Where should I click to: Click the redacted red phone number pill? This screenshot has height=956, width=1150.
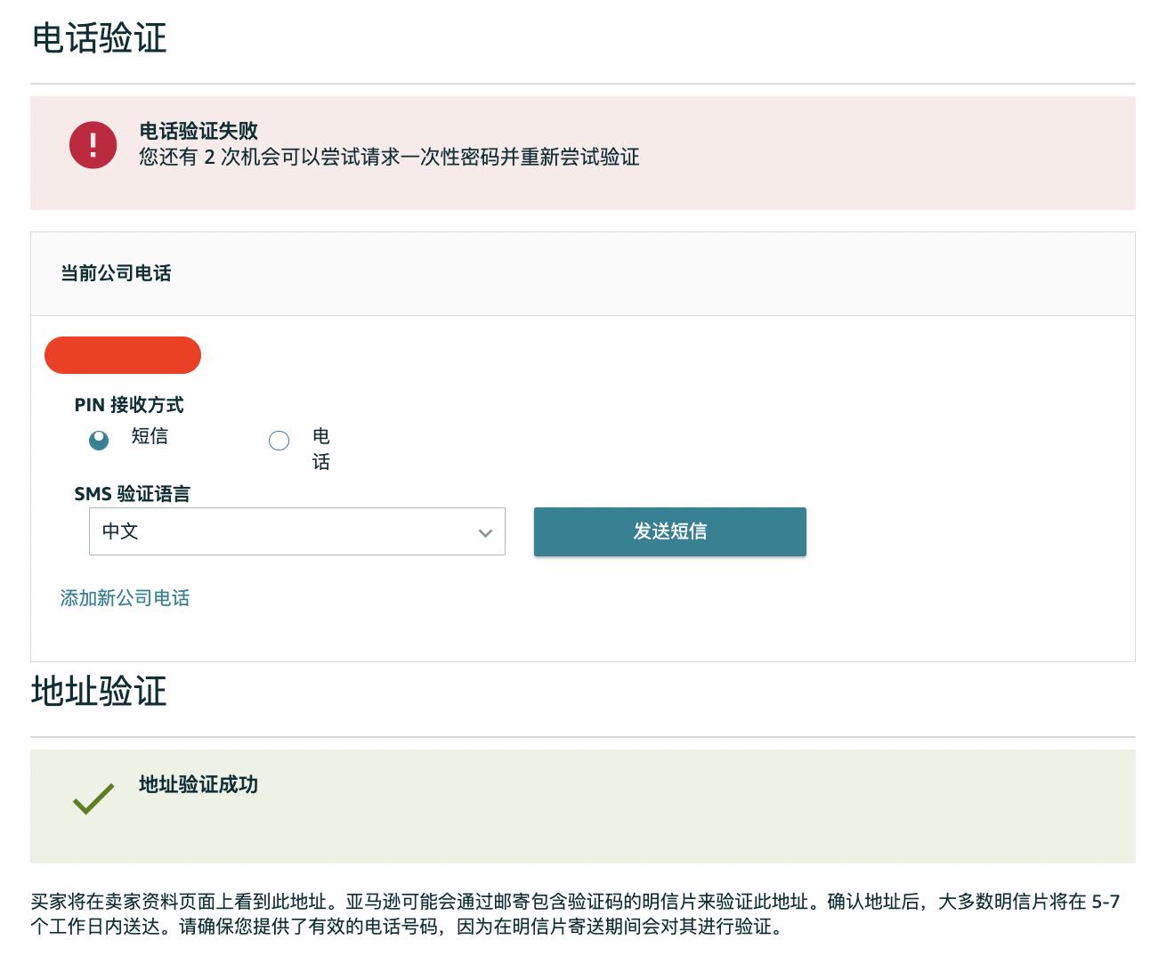point(123,355)
